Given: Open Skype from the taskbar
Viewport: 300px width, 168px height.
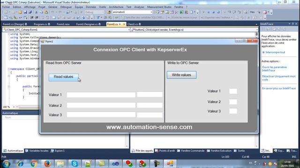Looking at the screenshot, I should (x=75, y=164).
